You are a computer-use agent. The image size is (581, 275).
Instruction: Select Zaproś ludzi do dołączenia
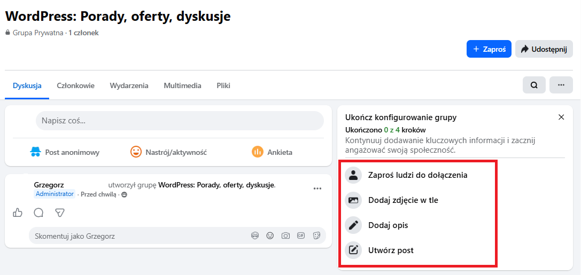tap(417, 175)
